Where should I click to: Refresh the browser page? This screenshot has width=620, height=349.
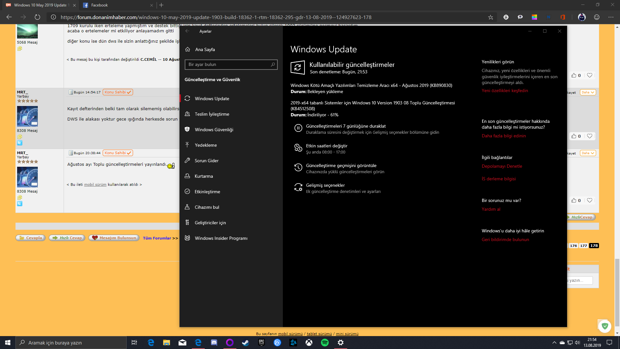click(x=37, y=17)
